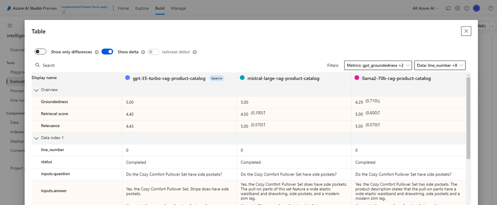
Task: Click Supplemental Preview Terms apply link
Action: pyautogui.click(x=85, y=7)
